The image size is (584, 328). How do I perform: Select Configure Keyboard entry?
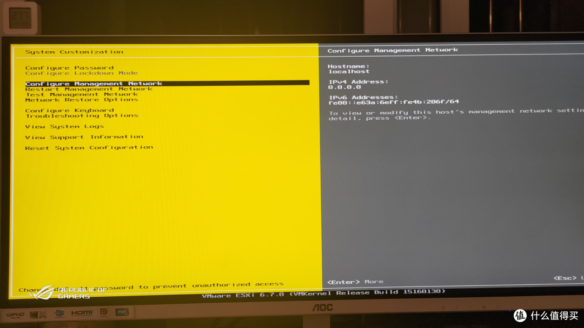[69, 111]
